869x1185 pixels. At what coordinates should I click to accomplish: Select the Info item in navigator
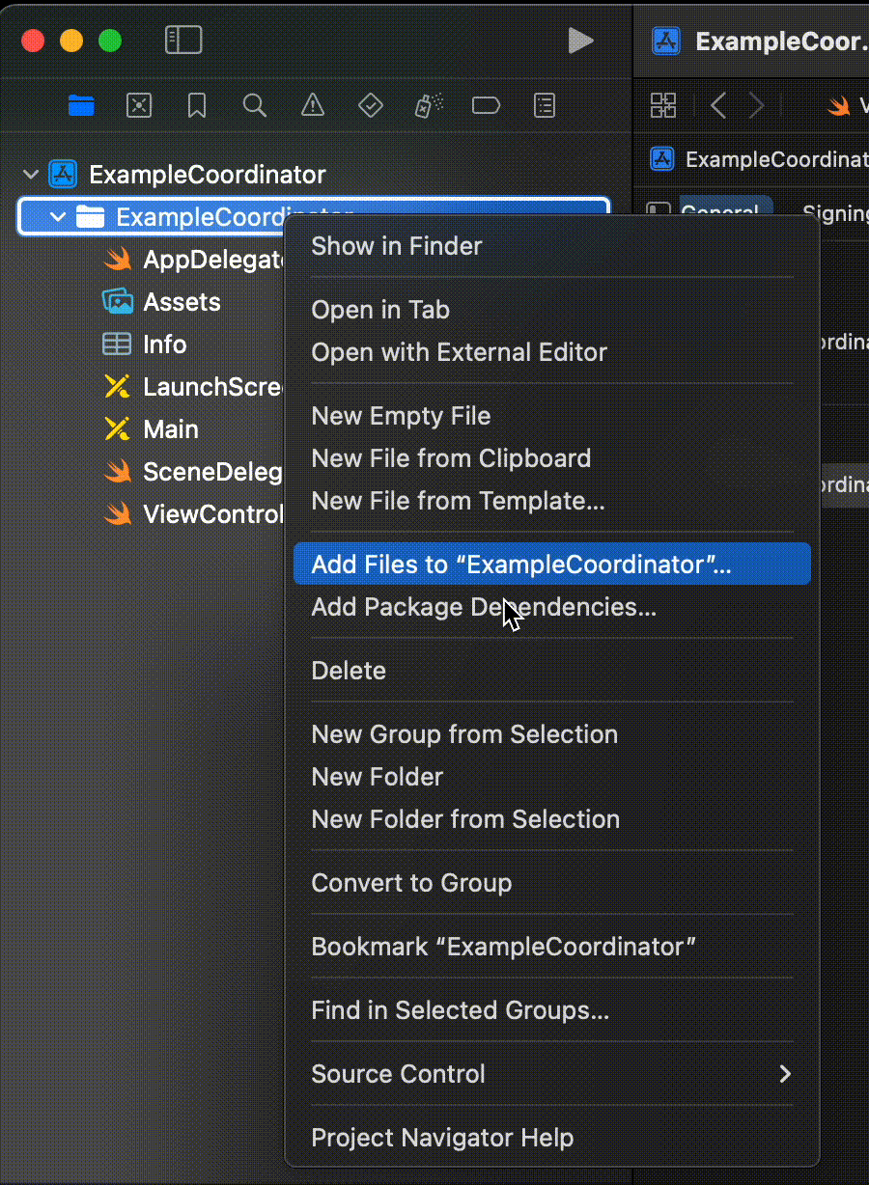[165, 344]
